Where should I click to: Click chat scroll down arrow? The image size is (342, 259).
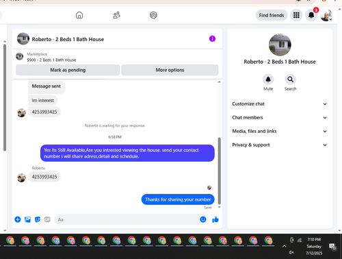pyautogui.click(x=220, y=207)
